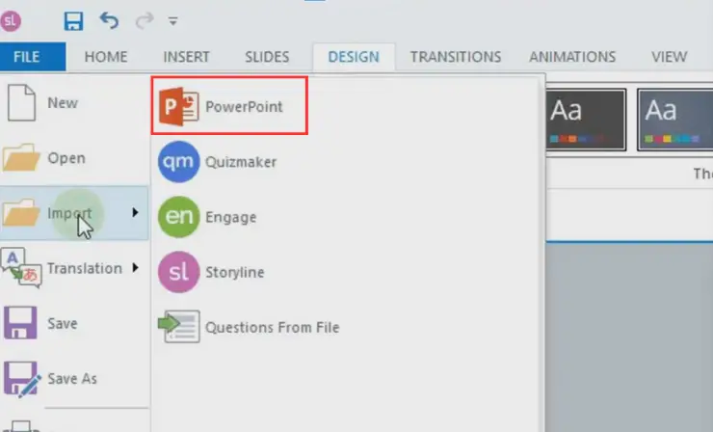Click the Questions From File icon
This screenshot has width=713, height=432.
click(x=179, y=326)
